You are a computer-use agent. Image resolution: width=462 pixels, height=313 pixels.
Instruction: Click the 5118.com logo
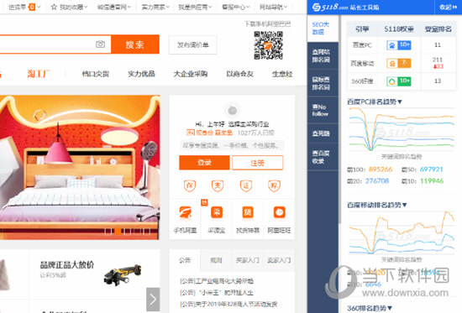pos(330,7)
